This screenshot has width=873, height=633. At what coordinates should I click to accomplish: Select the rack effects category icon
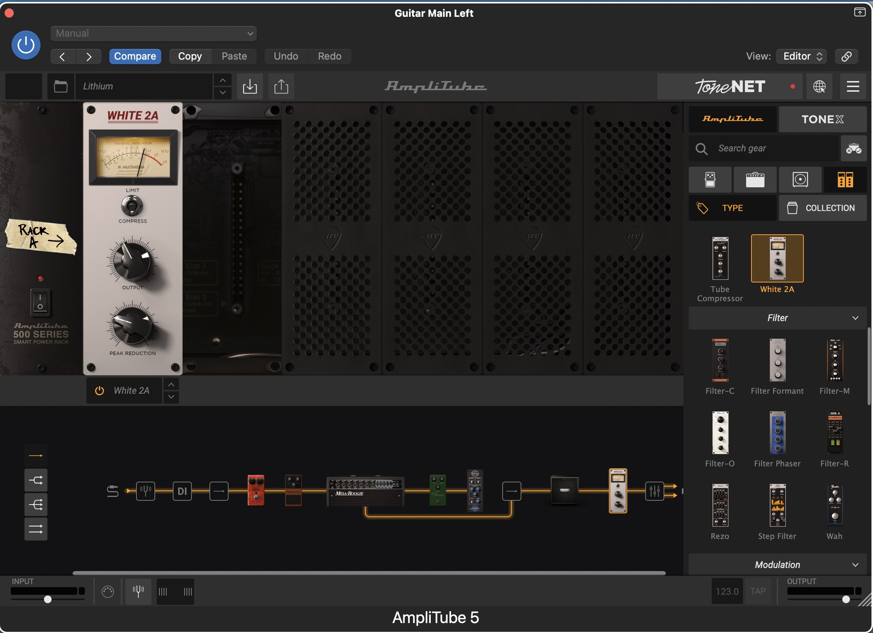(x=845, y=180)
